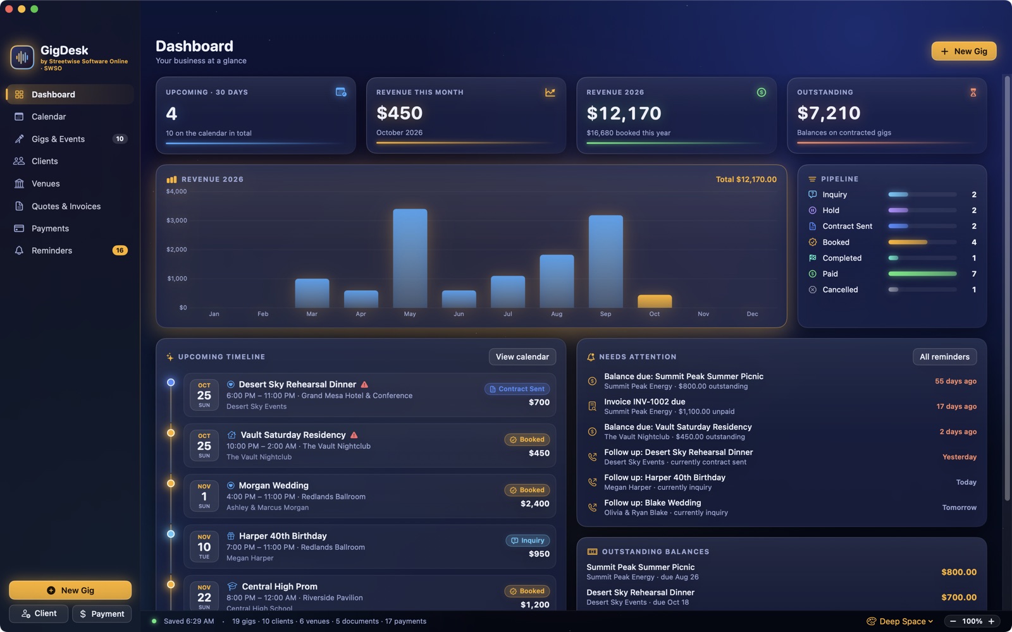The height and width of the screenshot is (632, 1012).
Task: Click the Sep revenue bar
Action: [x=606, y=262]
